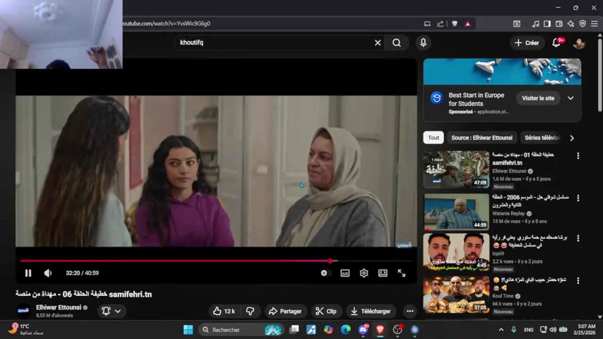The image size is (603, 339).
Task: Create a clip with the Clip button
Action: click(x=326, y=311)
